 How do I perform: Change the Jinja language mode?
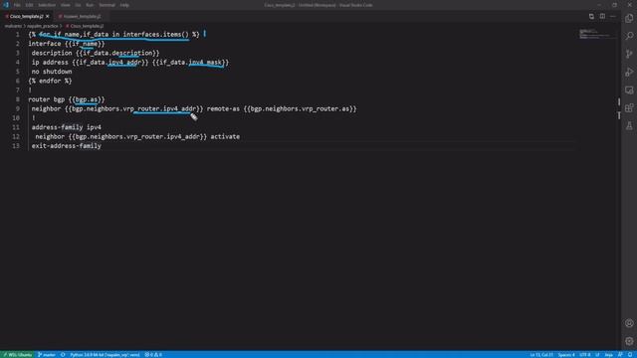(608, 355)
